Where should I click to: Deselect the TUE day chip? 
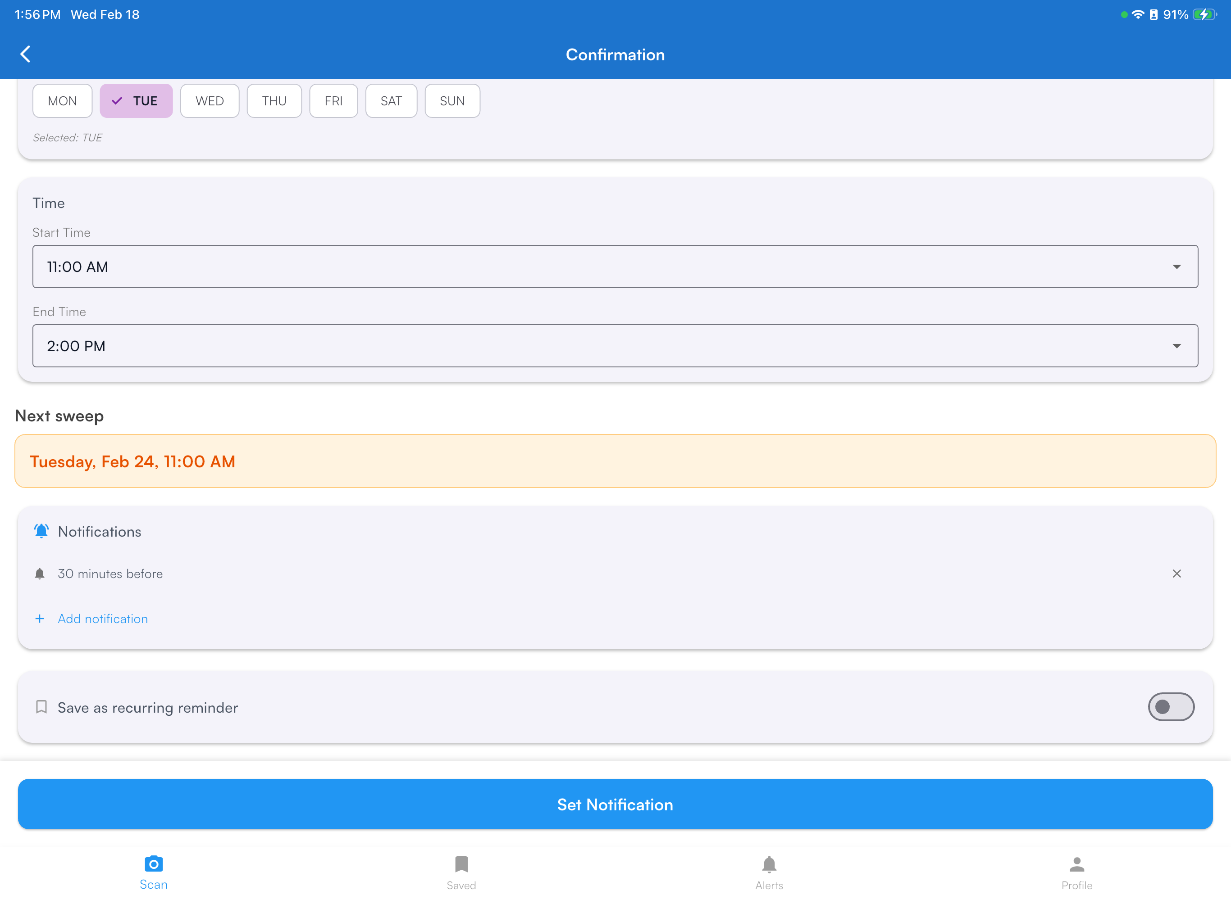(137, 101)
